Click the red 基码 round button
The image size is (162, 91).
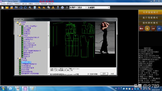pos(141,29)
